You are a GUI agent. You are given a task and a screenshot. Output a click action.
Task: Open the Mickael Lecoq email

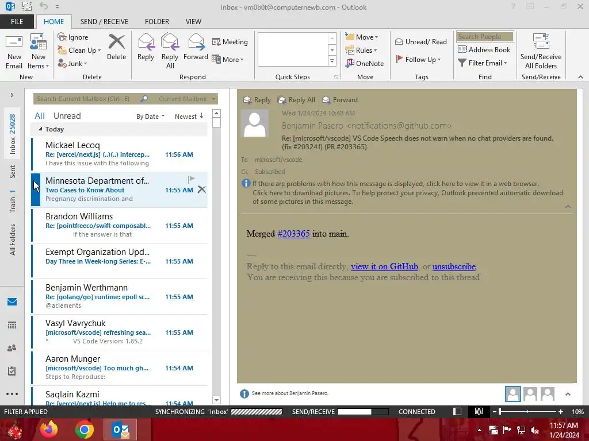[x=120, y=154]
